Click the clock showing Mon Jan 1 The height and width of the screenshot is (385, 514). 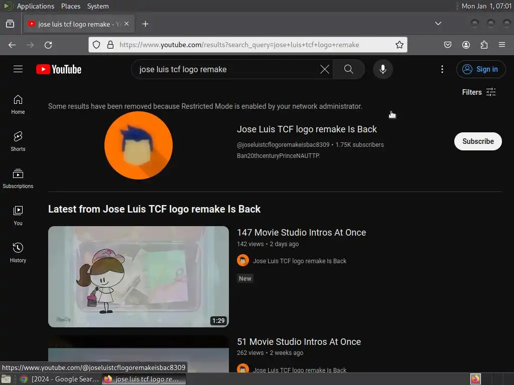[486, 6]
